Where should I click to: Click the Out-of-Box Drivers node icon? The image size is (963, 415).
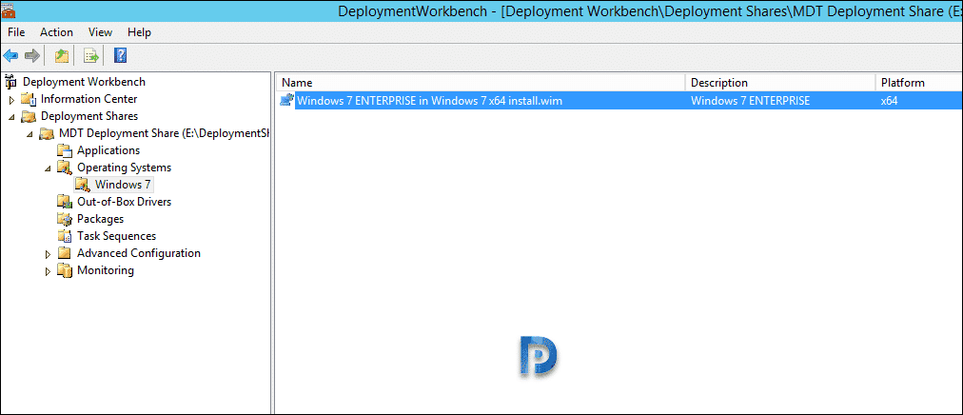click(65, 202)
